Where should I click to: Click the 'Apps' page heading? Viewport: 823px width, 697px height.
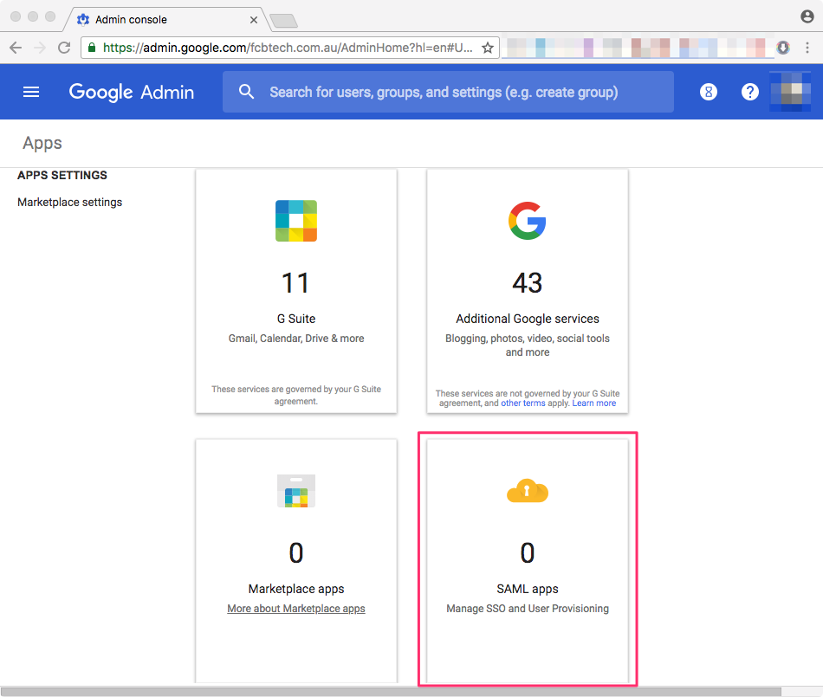click(42, 143)
